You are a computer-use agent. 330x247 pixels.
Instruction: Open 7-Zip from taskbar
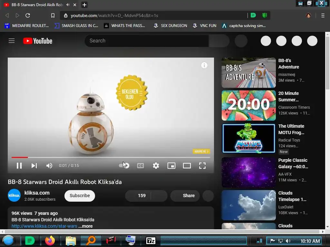pos(151,241)
